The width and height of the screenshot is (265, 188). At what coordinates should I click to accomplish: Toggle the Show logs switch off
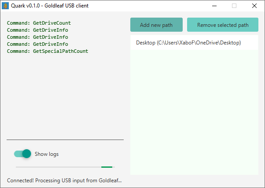pyautogui.click(x=22, y=154)
